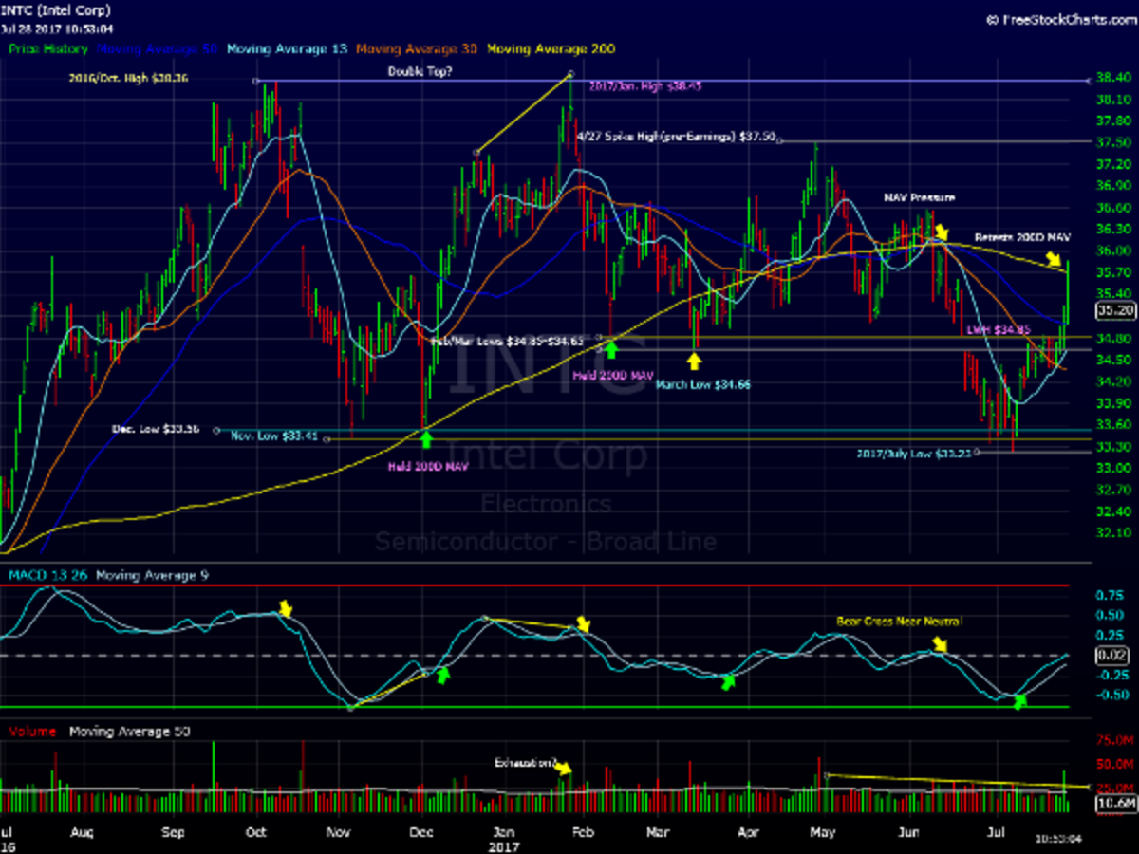The image size is (1139, 854).
Task: Click the 4/27 Spike High $37.50 annotation
Action: (x=677, y=137)
